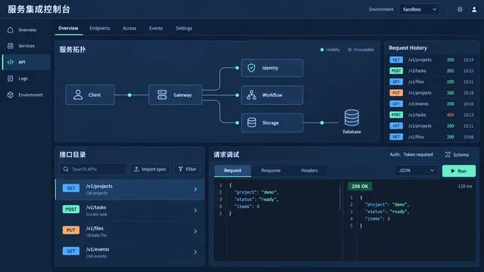
Task: Switch to the Endpoints tab
Action: pos(100,29)
